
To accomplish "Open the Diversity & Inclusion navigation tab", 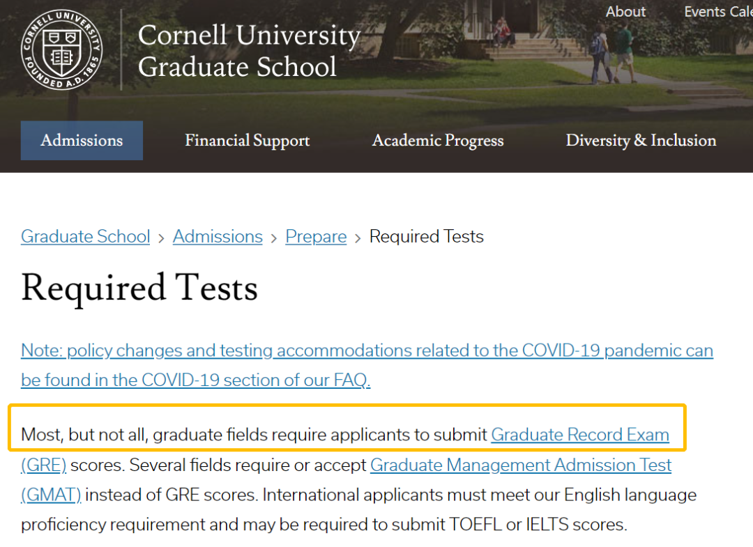I will point(640,141).
